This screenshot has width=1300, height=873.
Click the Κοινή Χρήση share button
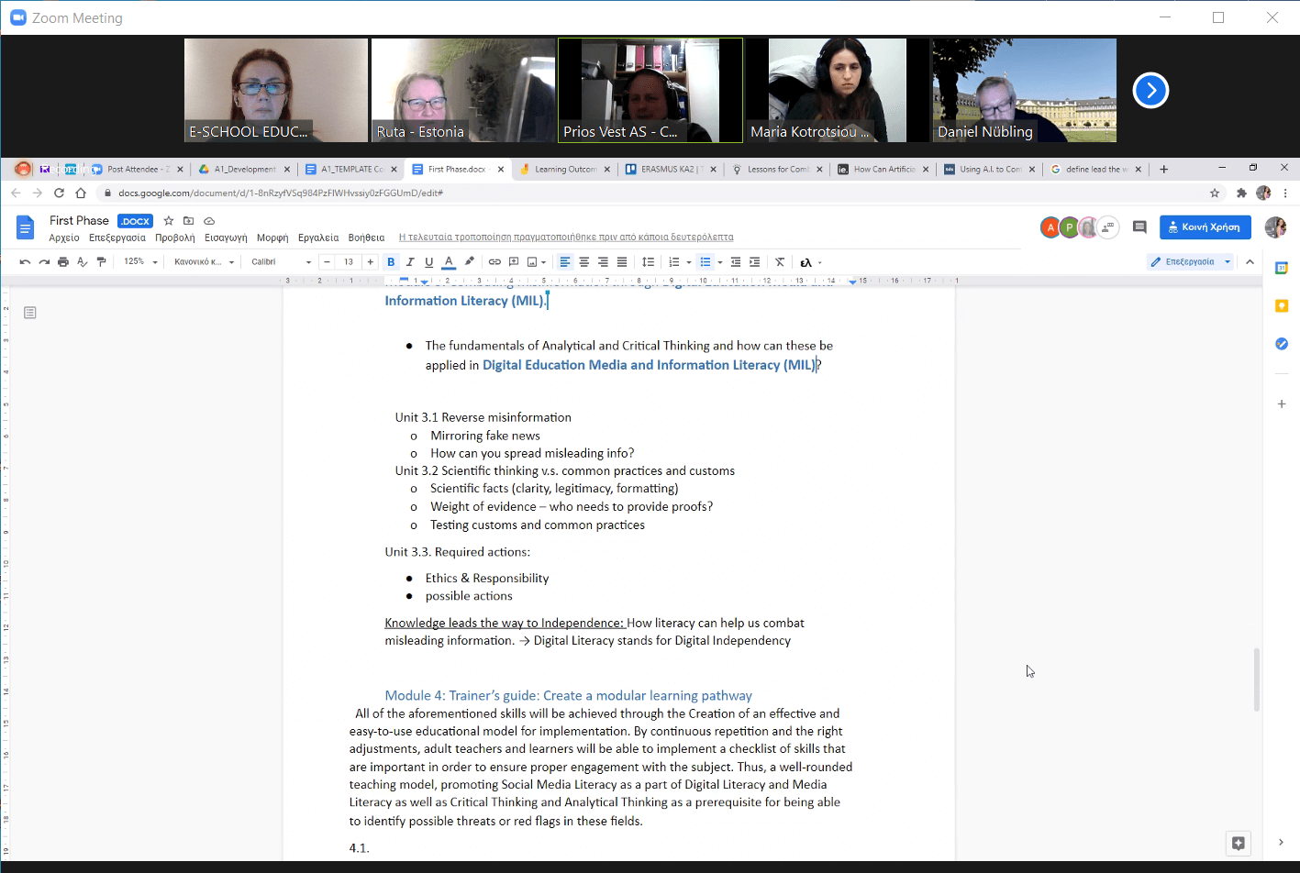tap(1205, 227)
